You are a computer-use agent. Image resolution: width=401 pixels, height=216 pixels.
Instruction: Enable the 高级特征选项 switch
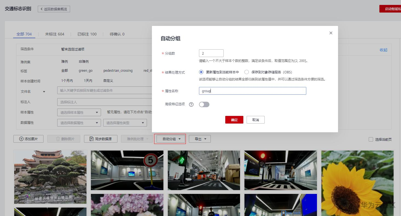[204, 104]
